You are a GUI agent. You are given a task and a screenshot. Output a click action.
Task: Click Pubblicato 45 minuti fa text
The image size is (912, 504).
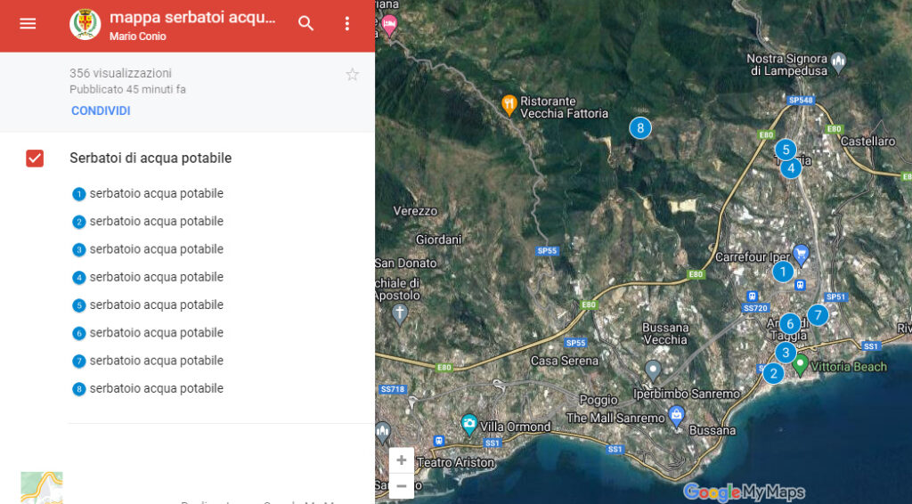click(127, 90)
